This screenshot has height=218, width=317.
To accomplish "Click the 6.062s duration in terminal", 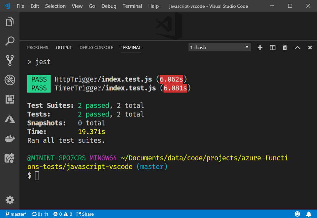I will 171,79.
